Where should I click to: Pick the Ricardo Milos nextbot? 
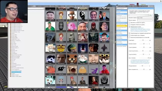[x=72, y=81]
